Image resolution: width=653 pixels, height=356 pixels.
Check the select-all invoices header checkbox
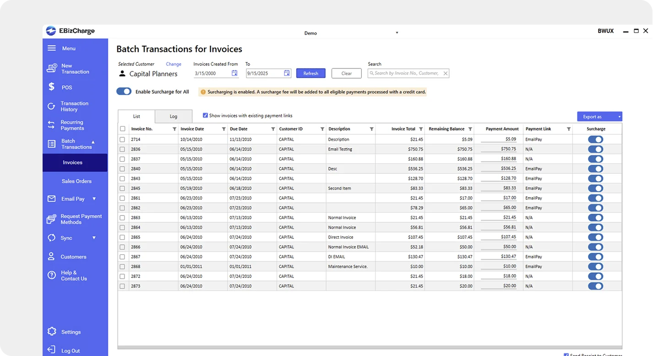[122, 129]
